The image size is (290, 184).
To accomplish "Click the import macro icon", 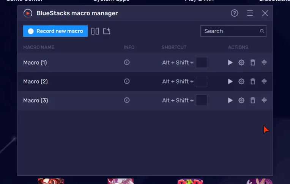I will [107, 31].
